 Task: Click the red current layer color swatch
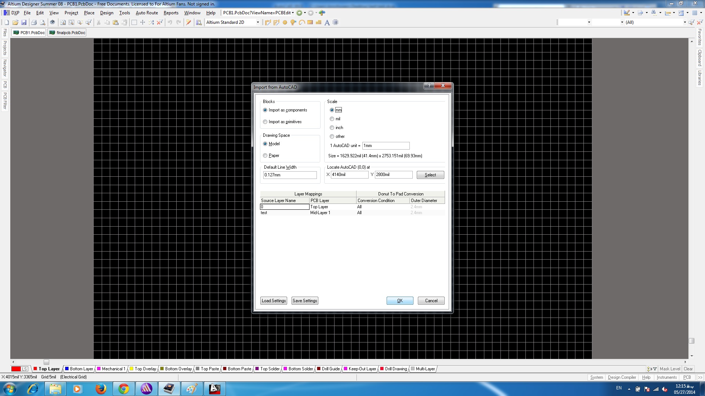click(x=16, y=369)
